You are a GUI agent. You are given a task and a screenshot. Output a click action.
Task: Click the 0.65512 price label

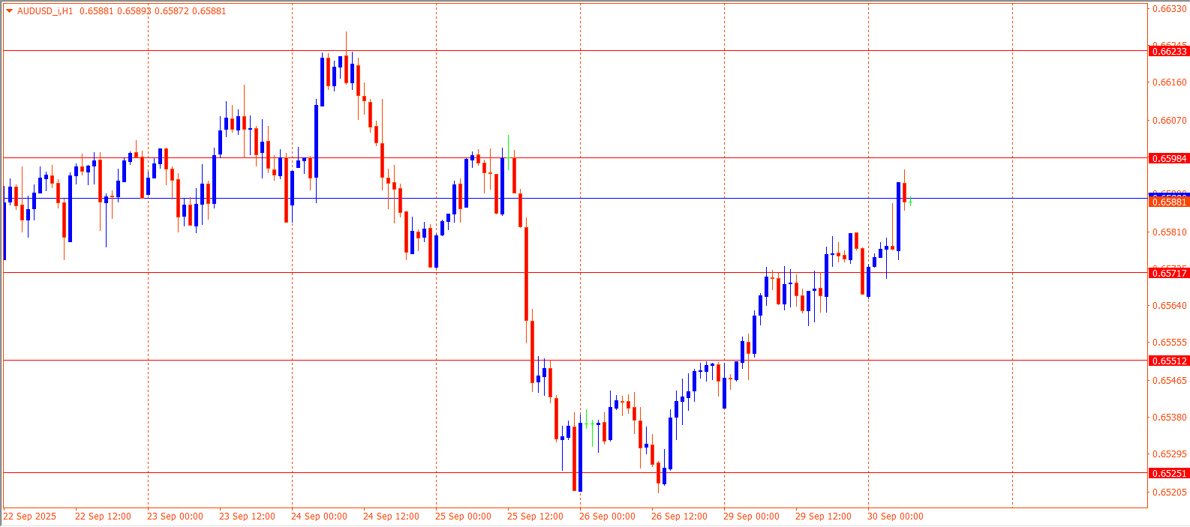1169,361
